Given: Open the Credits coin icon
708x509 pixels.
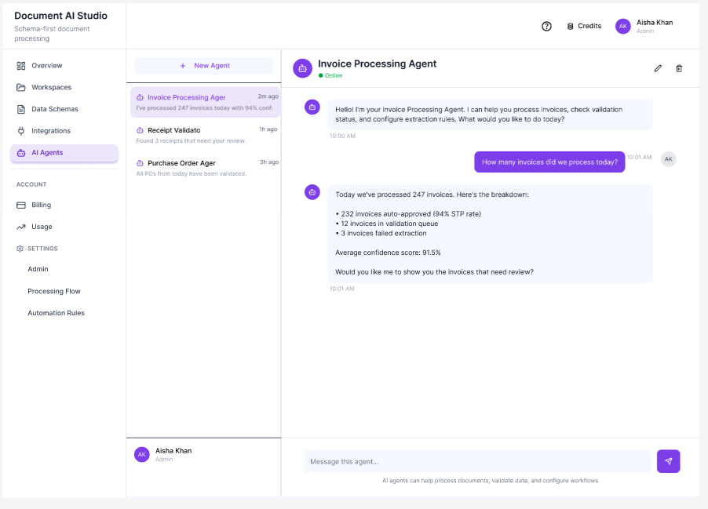Looking at the screenshot, I should point(571,26).
